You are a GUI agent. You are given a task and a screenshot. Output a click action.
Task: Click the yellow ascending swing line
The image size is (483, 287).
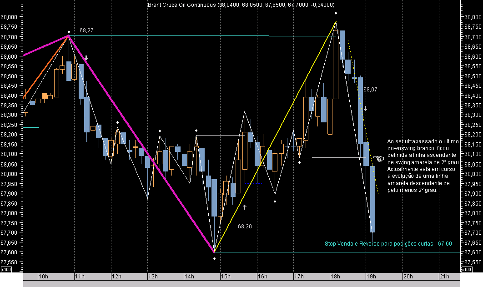[277, 136]
